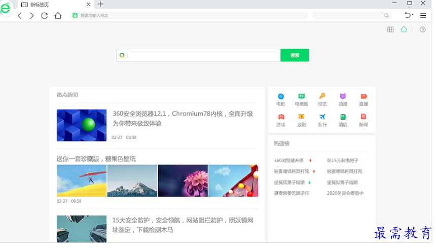Click the search engine icon in search box

click(122, 55)
